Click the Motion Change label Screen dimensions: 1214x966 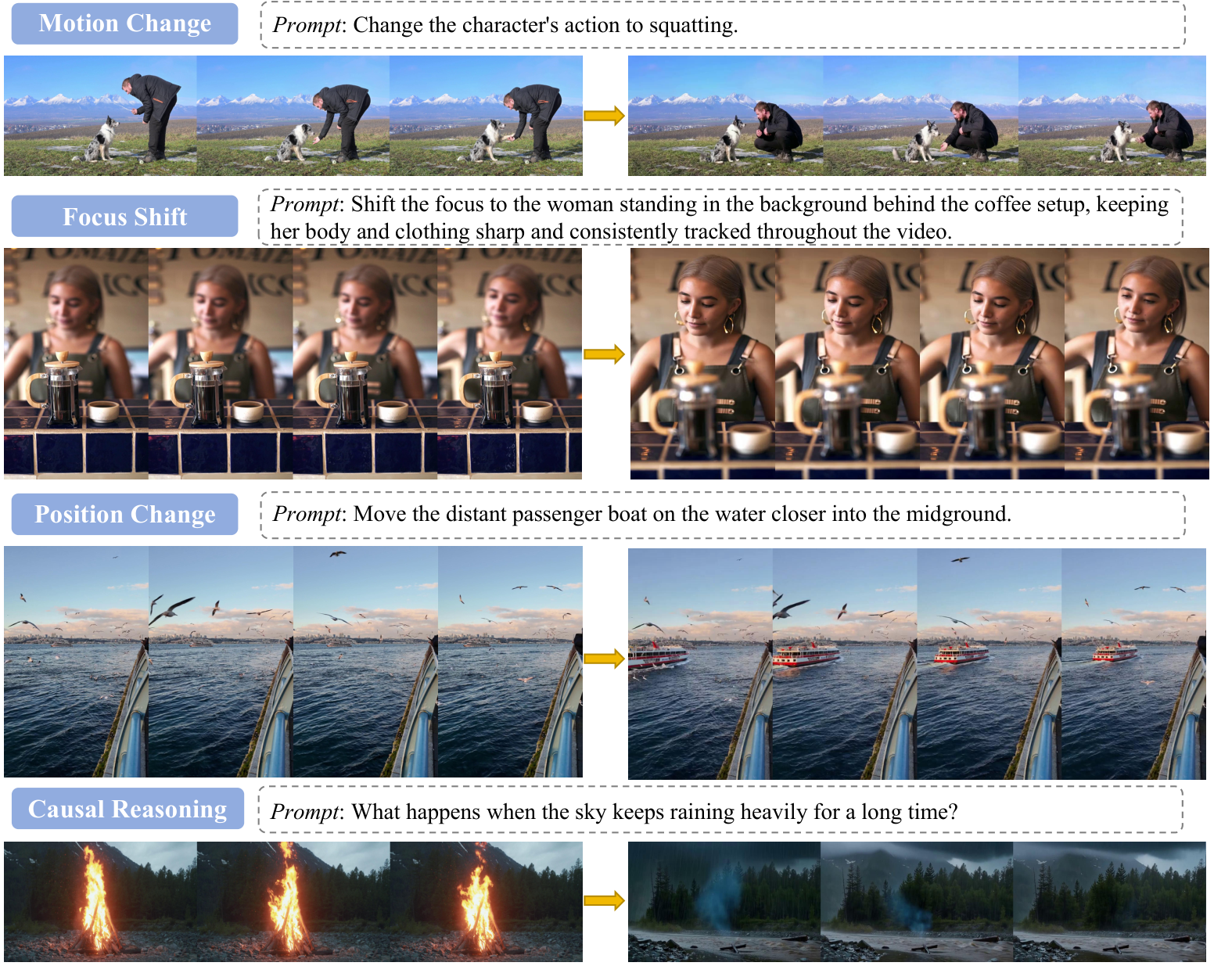pyautogui.click(x=124, y=23)
